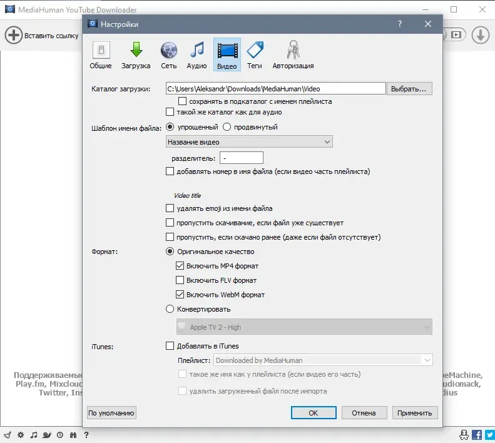Expand the Название видео dropdown

tap(249, 142)
